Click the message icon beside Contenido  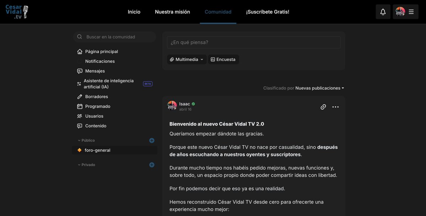(x=80, y=126)
